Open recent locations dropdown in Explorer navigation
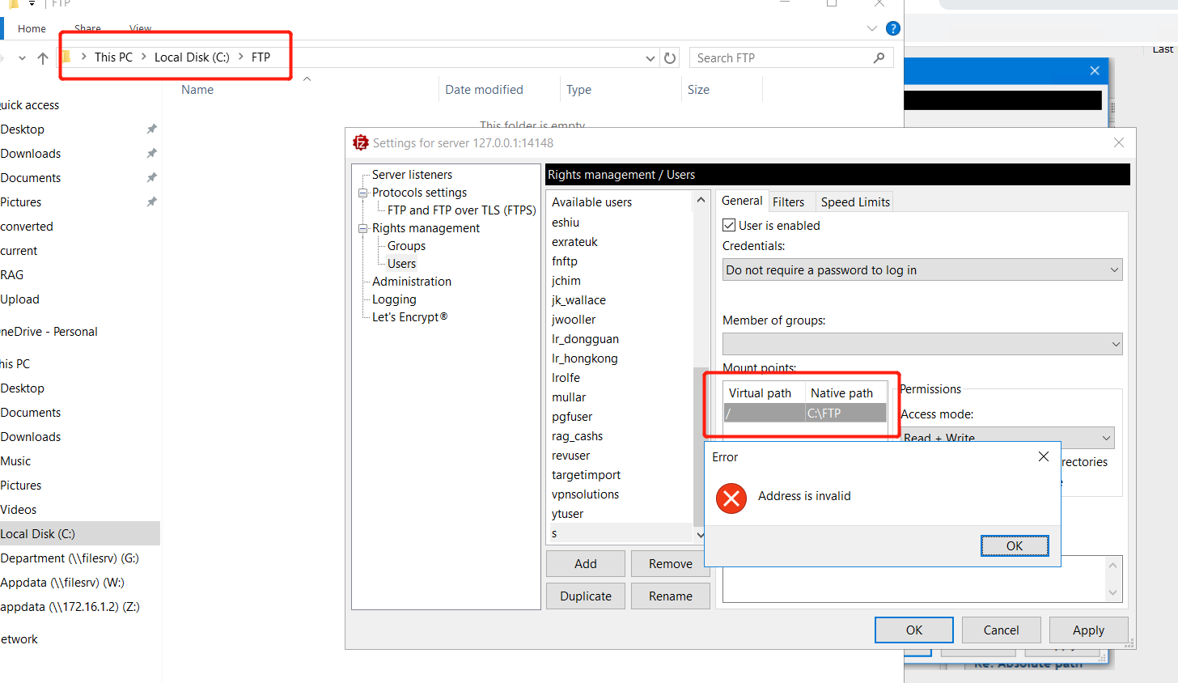This screenshot has height=683, width=1178. [x=22, y=58]
